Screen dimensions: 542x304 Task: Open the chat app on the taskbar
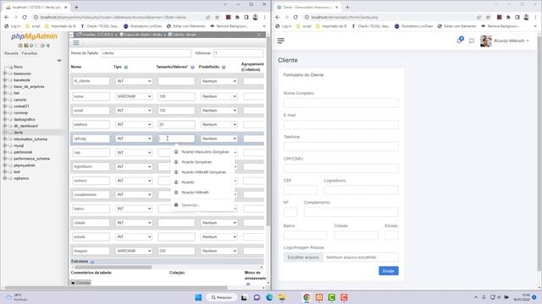point(257,297)
